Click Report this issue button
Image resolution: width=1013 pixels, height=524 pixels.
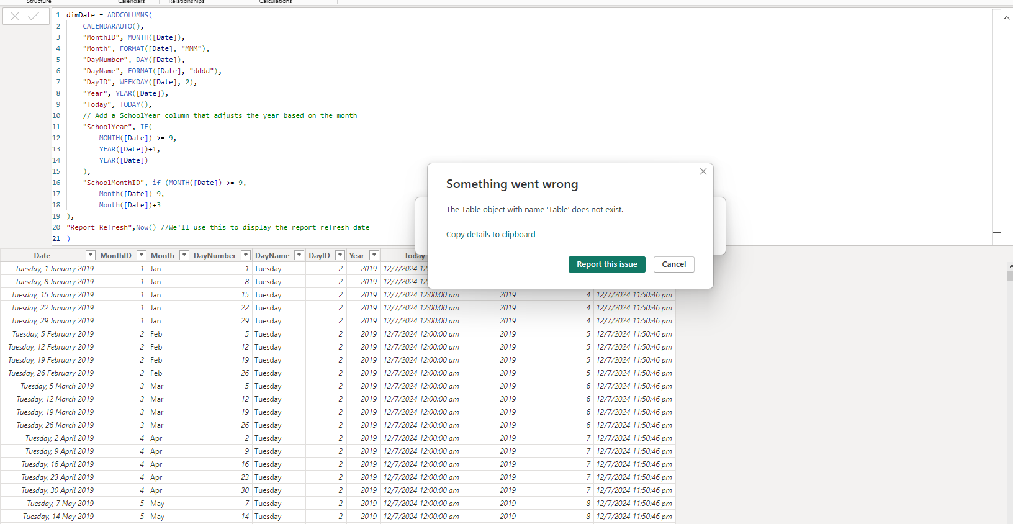click(607, 264)
